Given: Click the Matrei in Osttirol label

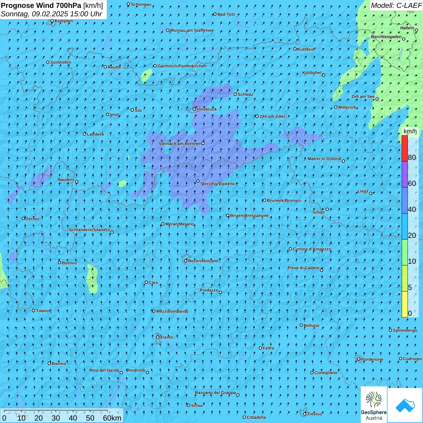Looking at the screenshot, I should (325, 159).
